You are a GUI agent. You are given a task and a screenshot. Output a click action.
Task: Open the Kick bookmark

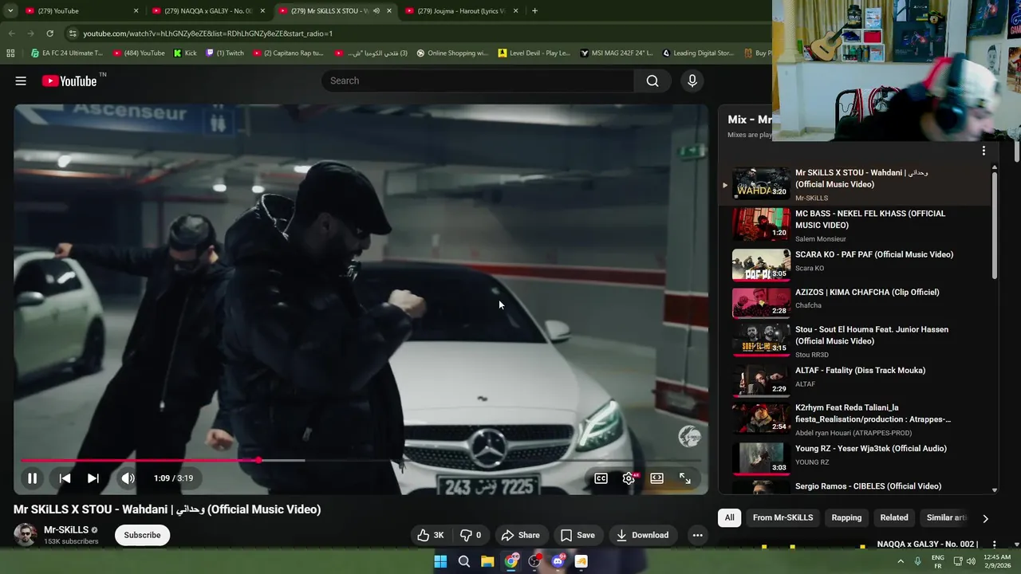[185, 53]
